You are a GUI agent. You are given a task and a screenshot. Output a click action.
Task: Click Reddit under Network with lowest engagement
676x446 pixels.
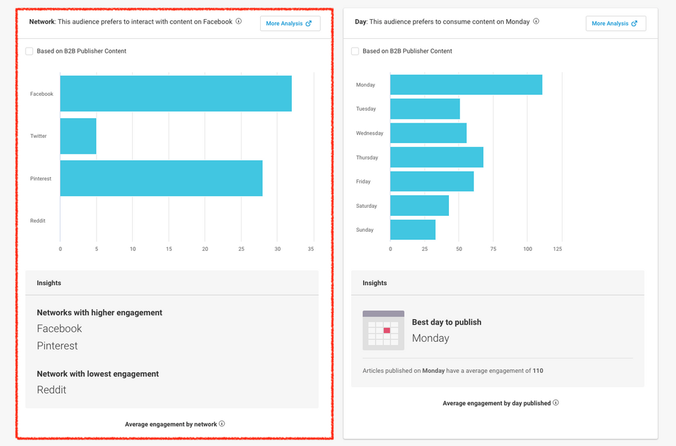pyautogui.click(x=51, y=389)
